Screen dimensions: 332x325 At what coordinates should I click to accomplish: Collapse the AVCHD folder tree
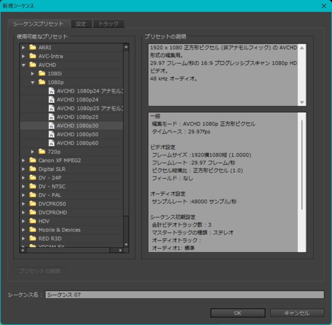point(23,65)
